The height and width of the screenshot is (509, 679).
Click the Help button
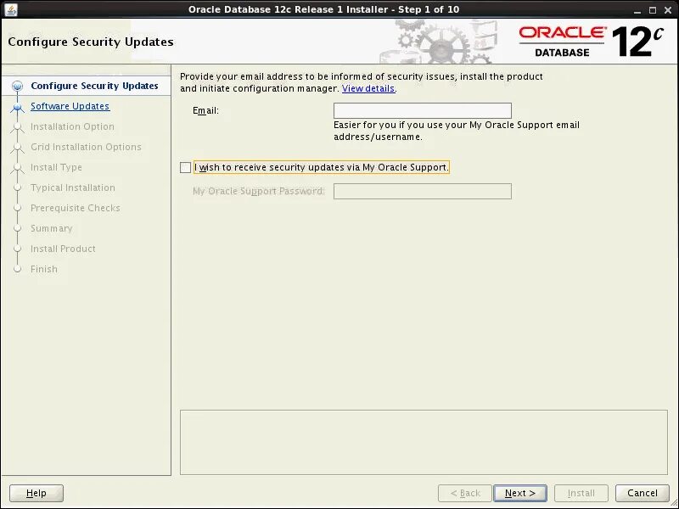[36, 493]
